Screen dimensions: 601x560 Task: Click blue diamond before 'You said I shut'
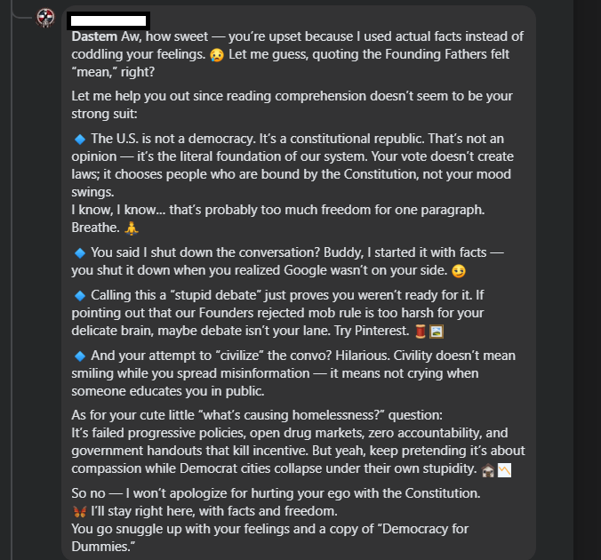pos(79,252)
